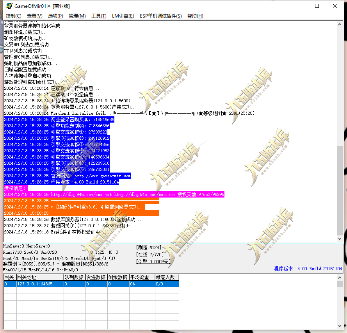Click the MonG0/1/15 MonP0/14/16 ObjRun0/0 status line
This screenshot has width=347, height=333.
tap(41, 270)
